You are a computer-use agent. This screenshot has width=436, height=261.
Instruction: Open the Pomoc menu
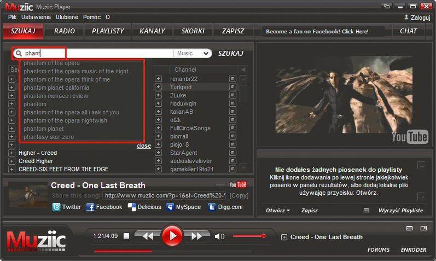[92, 18]
